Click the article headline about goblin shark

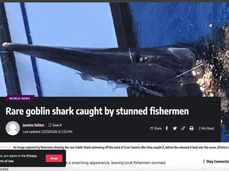[x=97, y=111]
